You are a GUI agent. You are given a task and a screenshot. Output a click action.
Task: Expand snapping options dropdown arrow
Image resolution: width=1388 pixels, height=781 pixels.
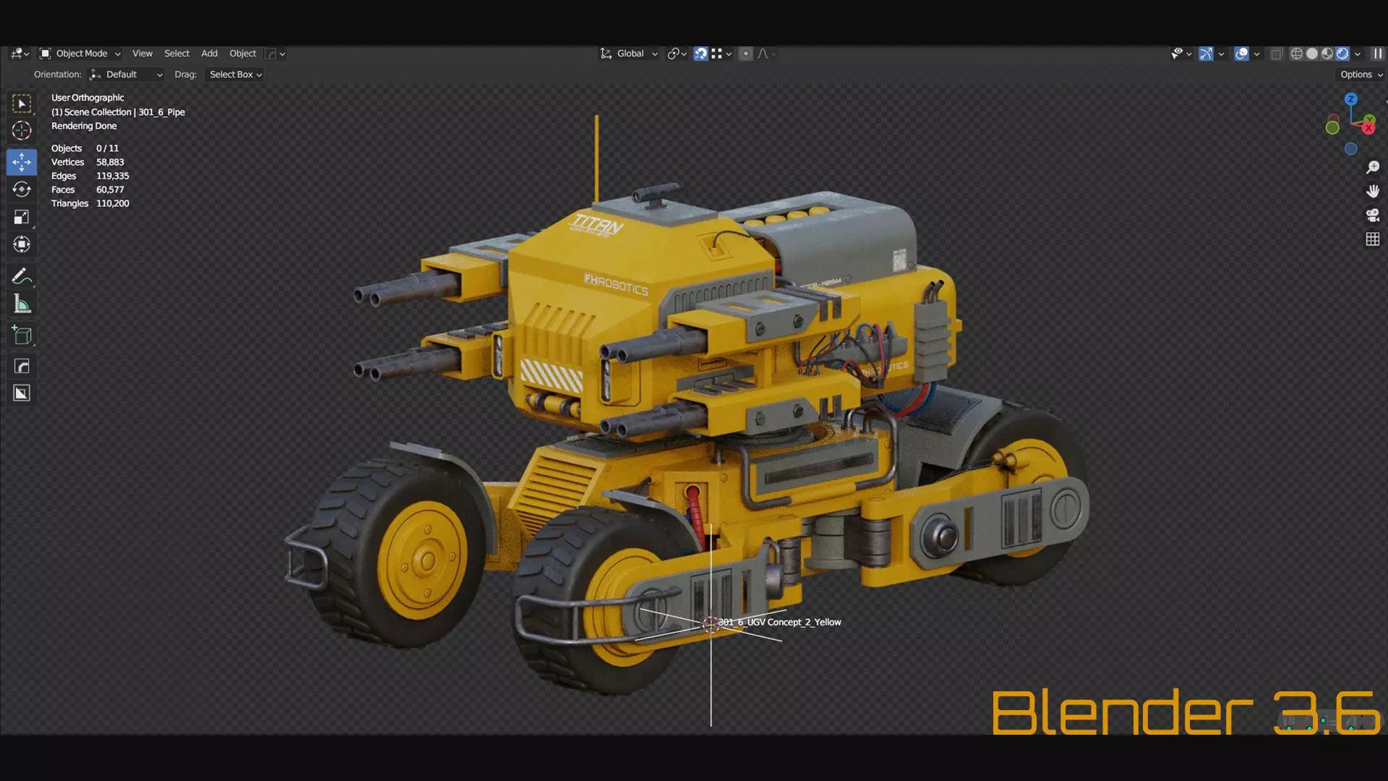(x=729, y=54)
